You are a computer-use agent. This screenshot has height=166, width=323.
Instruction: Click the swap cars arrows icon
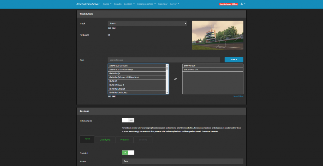(x=175, y=79)
